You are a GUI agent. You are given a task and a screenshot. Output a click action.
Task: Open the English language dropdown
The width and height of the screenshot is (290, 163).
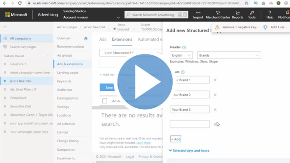pos(181,55)
